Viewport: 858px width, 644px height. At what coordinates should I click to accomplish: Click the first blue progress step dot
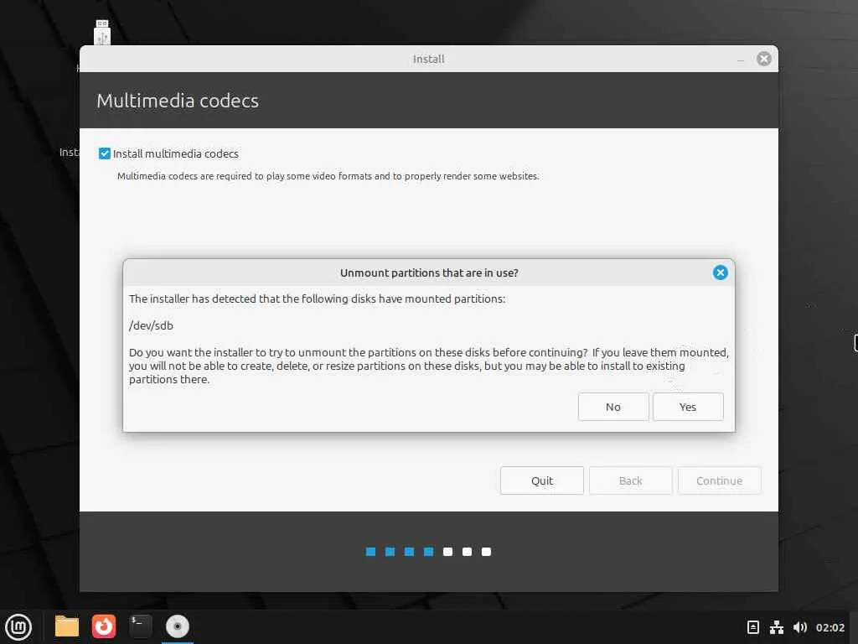point(370,552)
